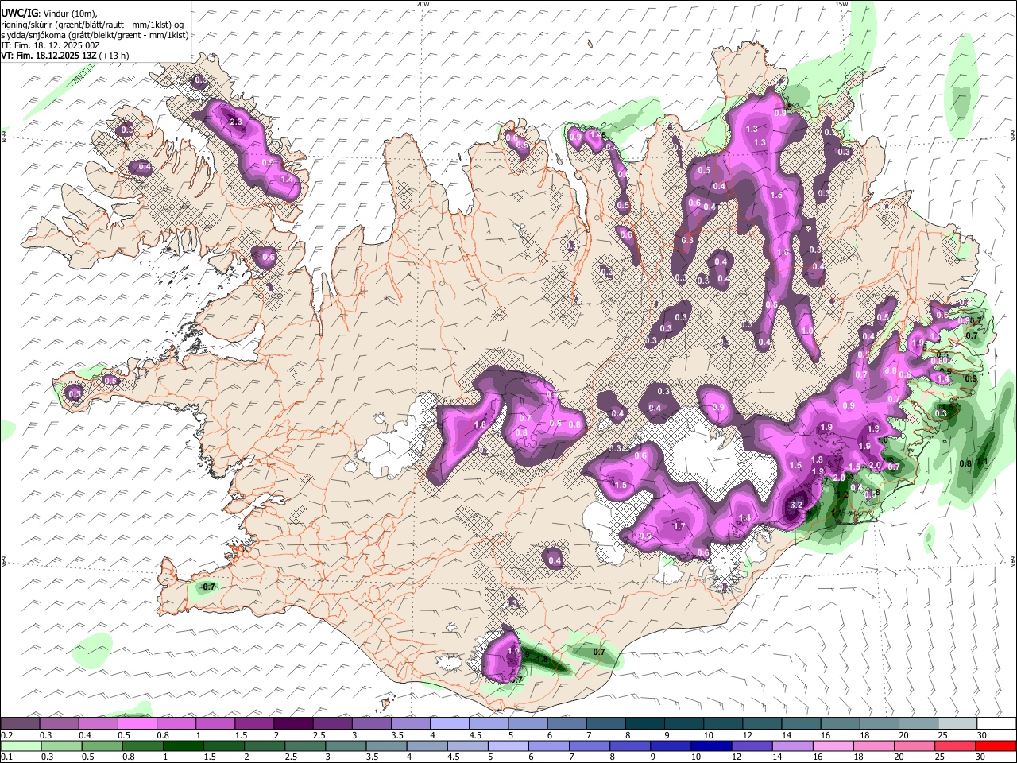Pick the crimson 25 swatch in lower legend

956,746
